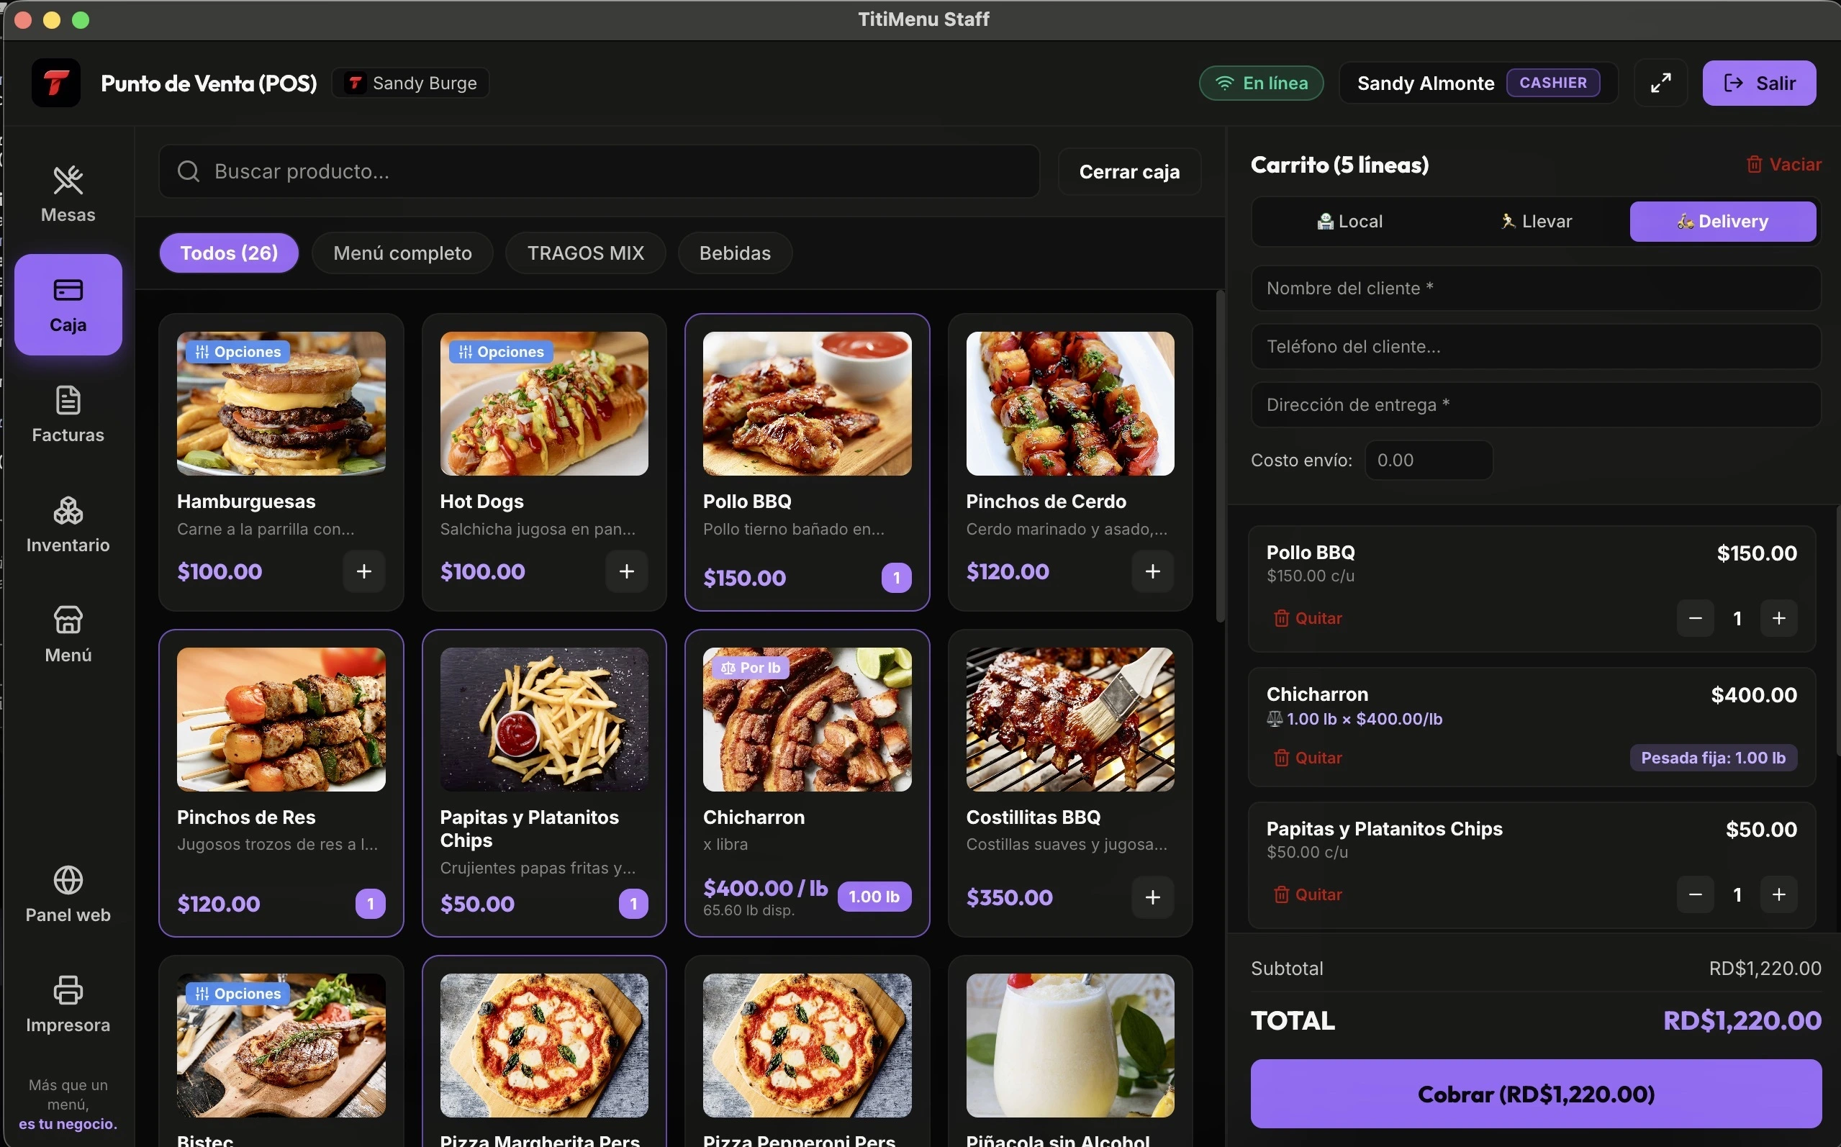
Task: Click the Nombre del cliente field
Action: (1535, 289)
